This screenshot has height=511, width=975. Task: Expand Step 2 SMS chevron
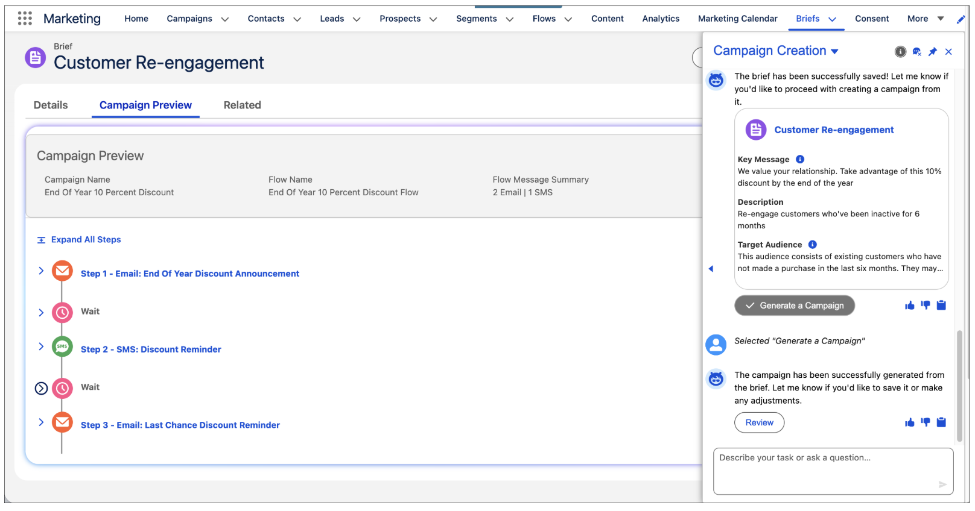point(41,346)
